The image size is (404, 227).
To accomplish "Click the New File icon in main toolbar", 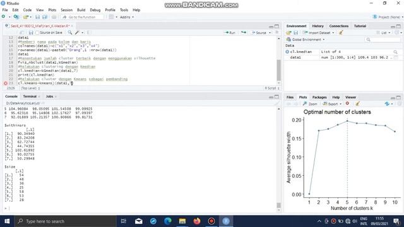I will point(3,17).
